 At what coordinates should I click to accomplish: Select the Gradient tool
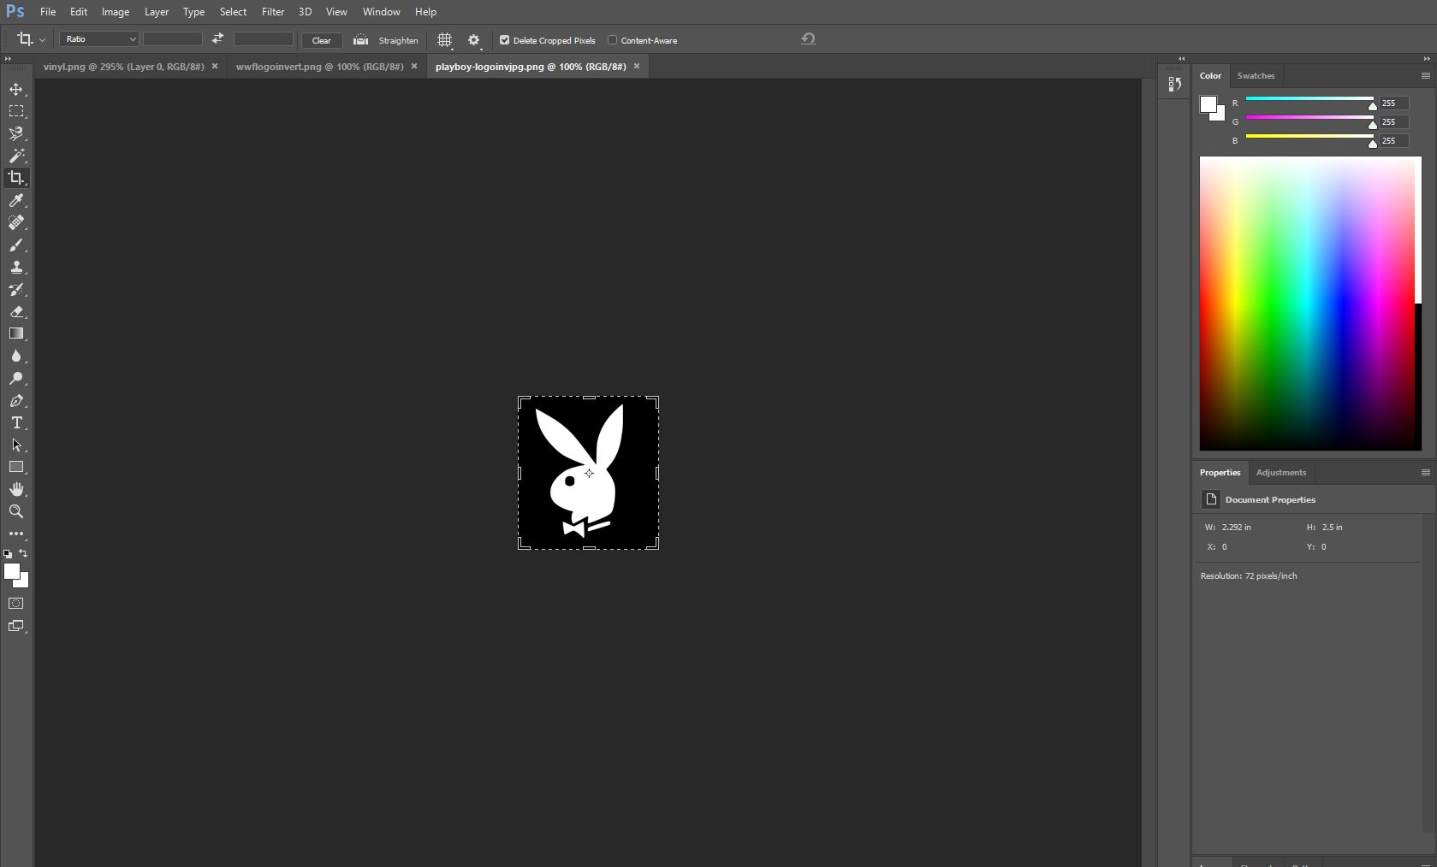(x=16, y=333)
